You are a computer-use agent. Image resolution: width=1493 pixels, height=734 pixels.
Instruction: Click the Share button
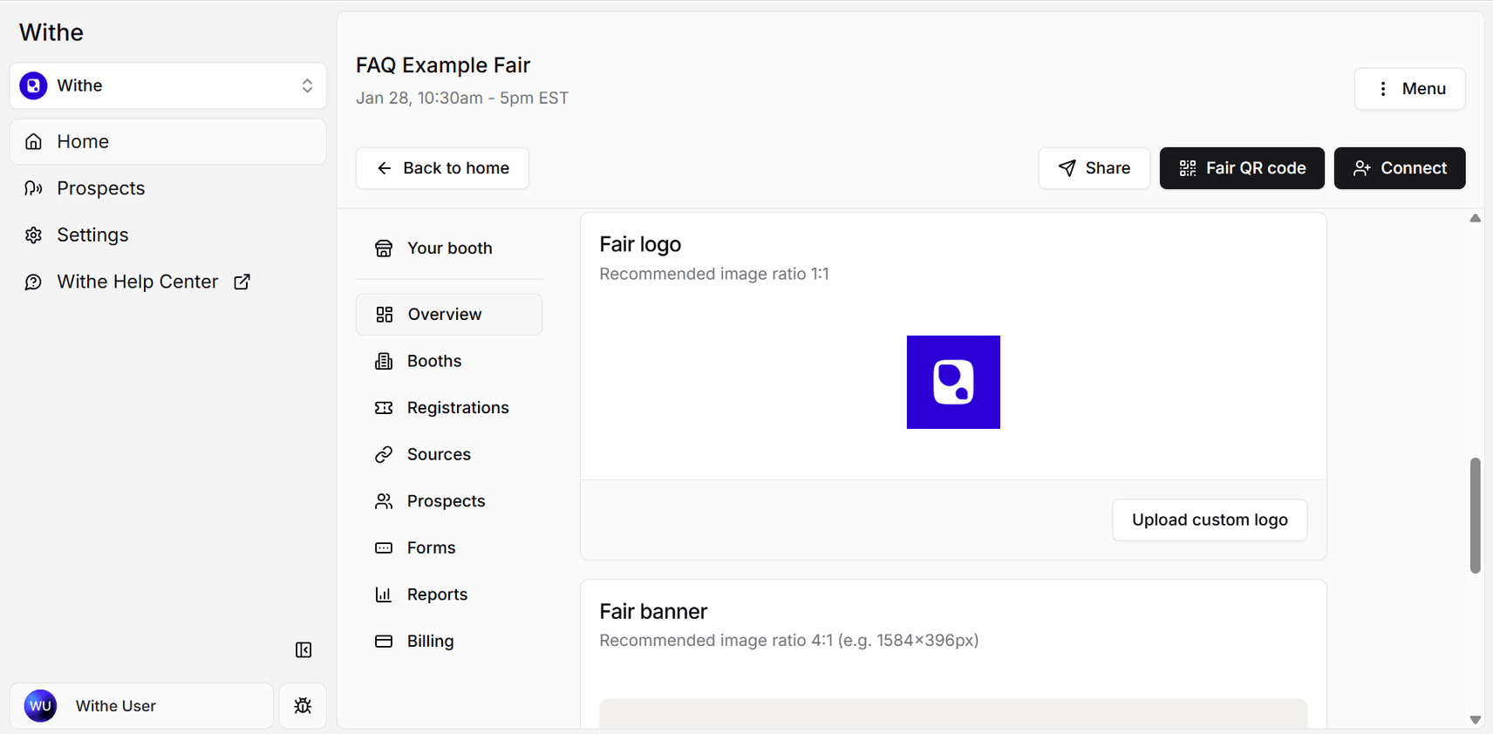(x=1094, y=168)
